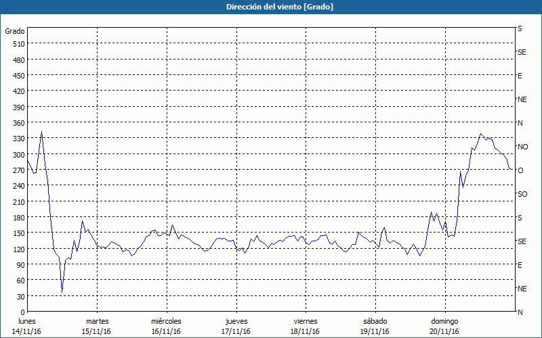Screen dimensions: 542x338
Task: Click the 'NO' compass label on right axis
Action: pyautogui.click(x=522, y=147)
